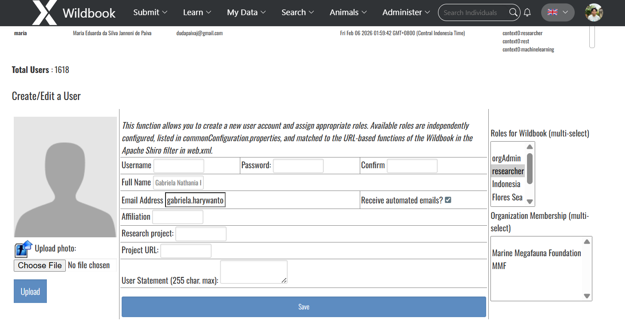Open the language flag dropdown
This screenshot has width=625, height=336.
click(x=558, y=12)
